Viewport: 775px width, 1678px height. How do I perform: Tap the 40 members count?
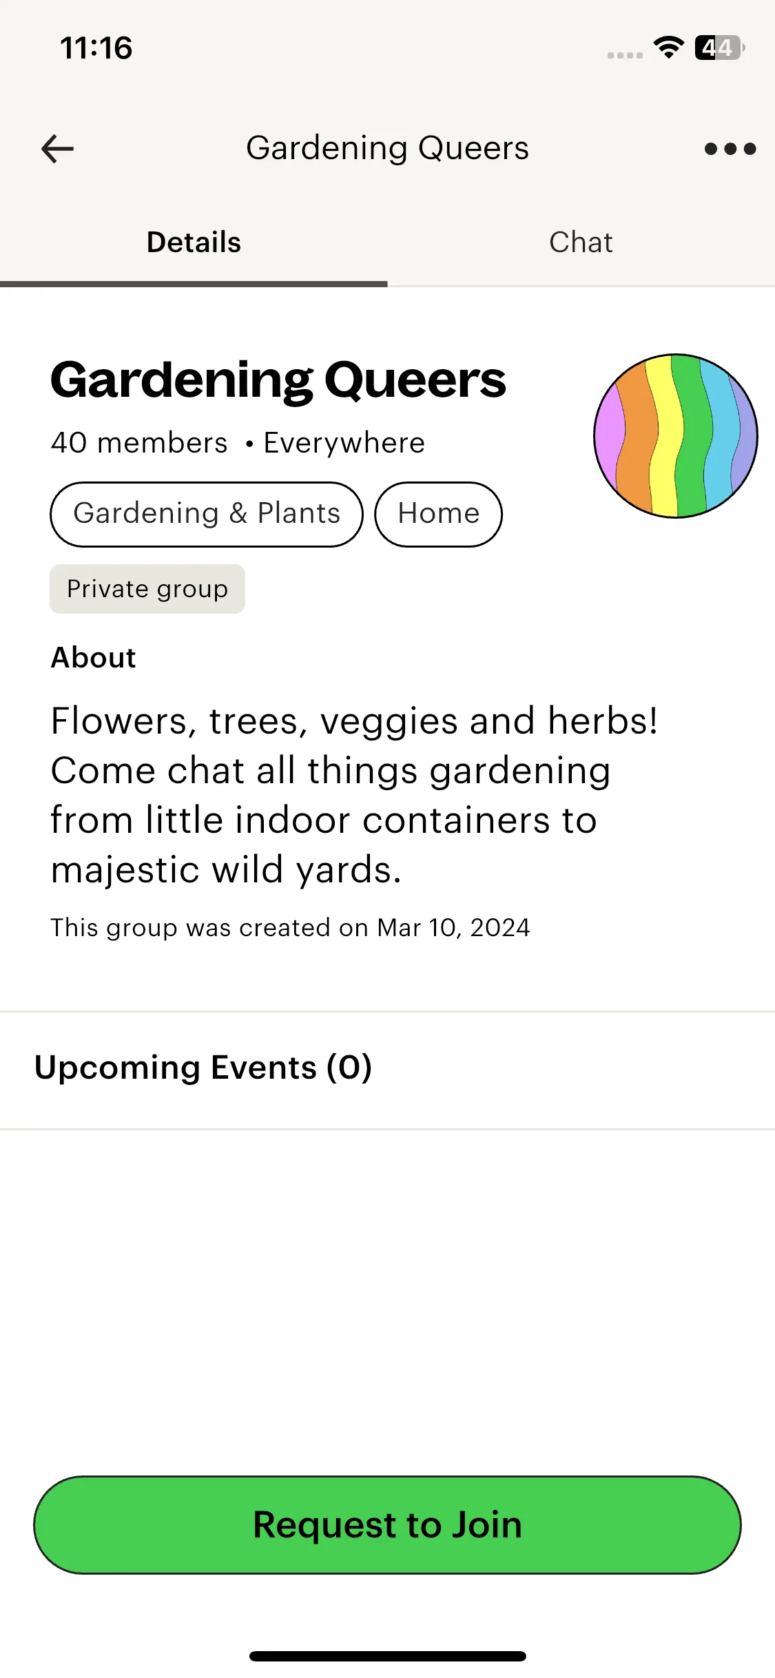pyautogui.click(x=139, y=443)
